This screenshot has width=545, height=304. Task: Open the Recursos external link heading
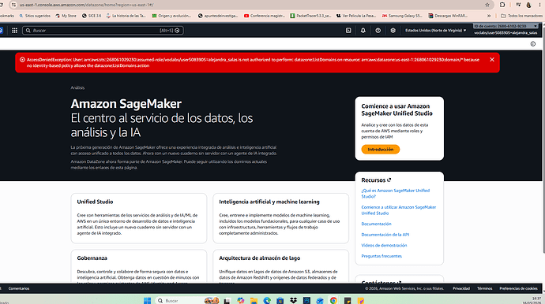(x=376, y=180)
